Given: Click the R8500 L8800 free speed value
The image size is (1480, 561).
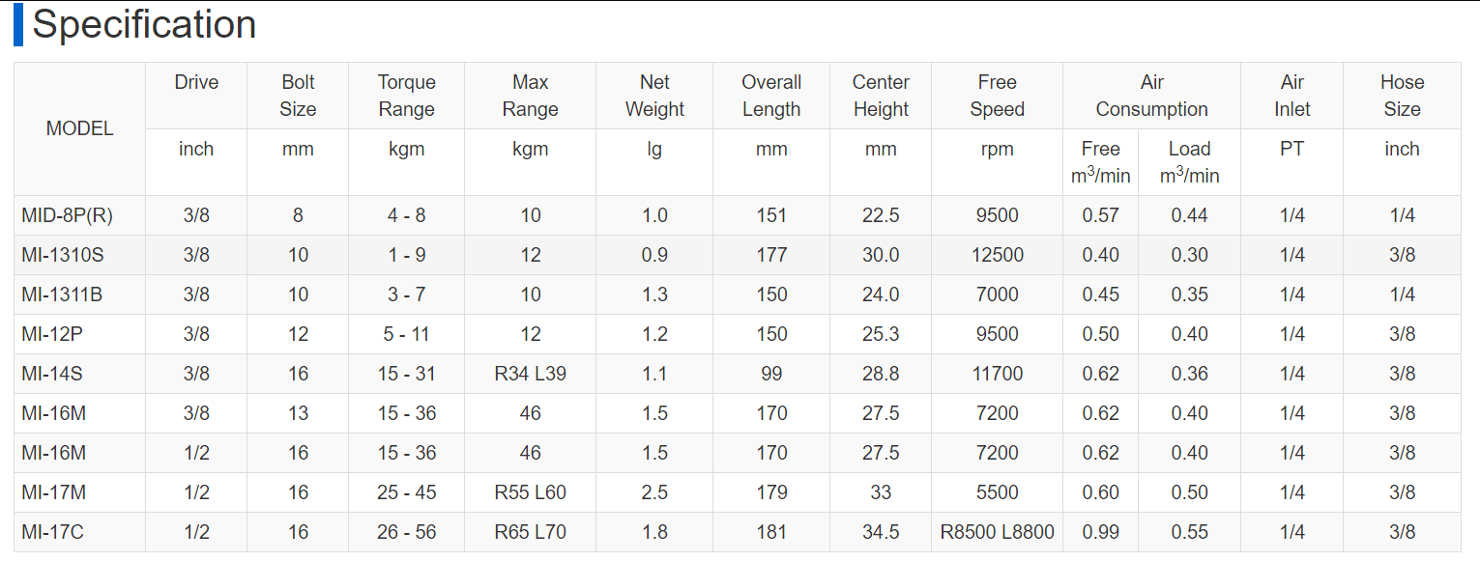Looking at the screenshot, I should (x=997, y=532).
